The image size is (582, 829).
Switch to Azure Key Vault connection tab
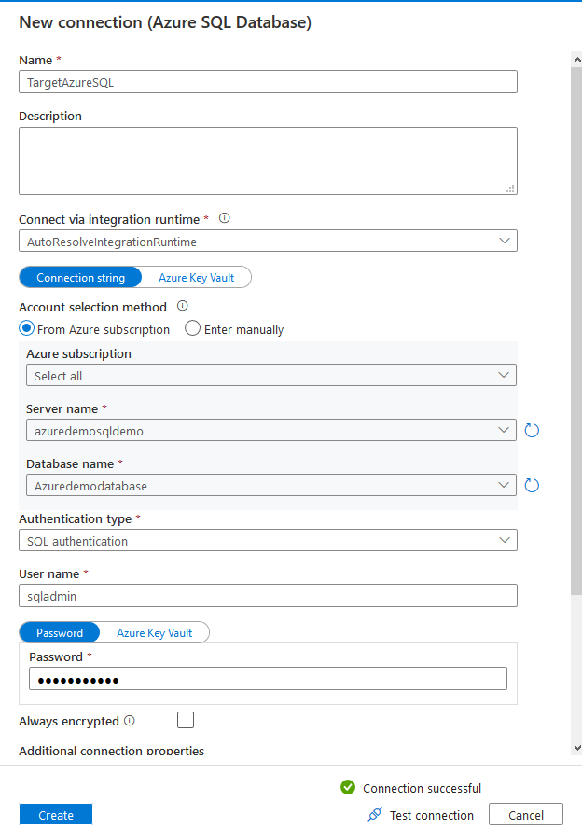pos(196,277)
